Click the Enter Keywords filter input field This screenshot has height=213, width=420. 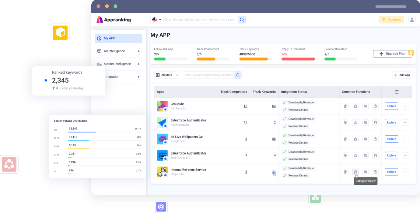tap(208, 75)
